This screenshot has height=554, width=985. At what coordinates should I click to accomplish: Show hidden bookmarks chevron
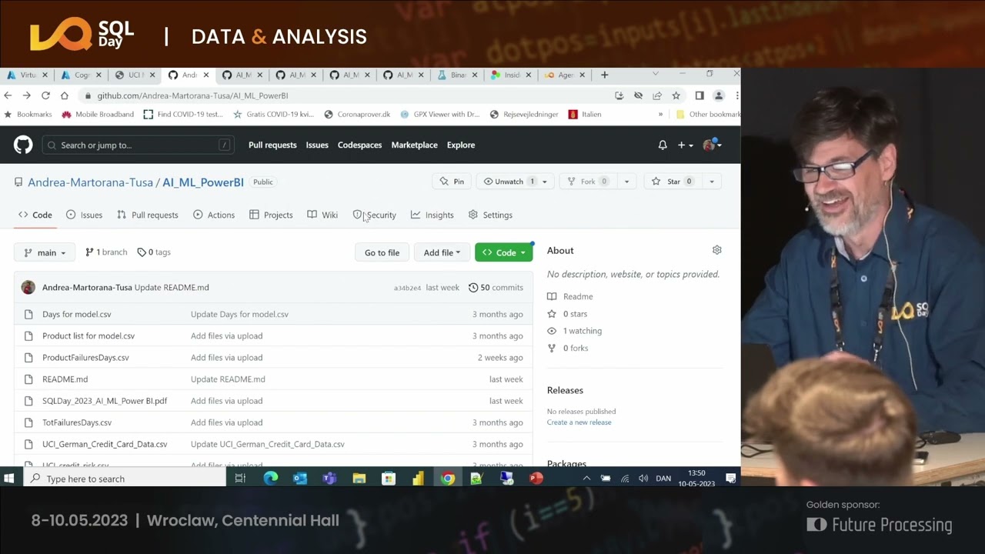(660, 114)
